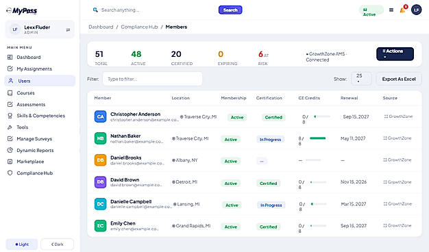Viewport: 429px width, 252px height.
Task: Click Danielle Campbell's DC avatar
Action: (x=101, y=204)
